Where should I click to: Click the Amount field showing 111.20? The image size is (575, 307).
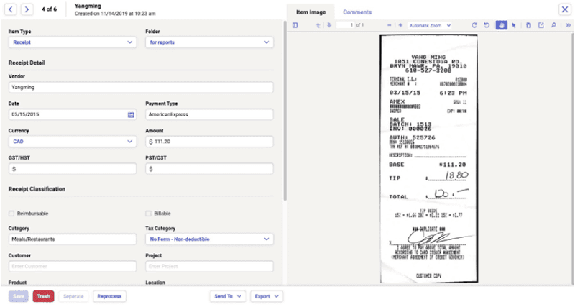coord(209,142)
